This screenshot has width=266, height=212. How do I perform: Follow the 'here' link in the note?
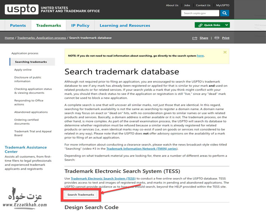click(200, 55)
